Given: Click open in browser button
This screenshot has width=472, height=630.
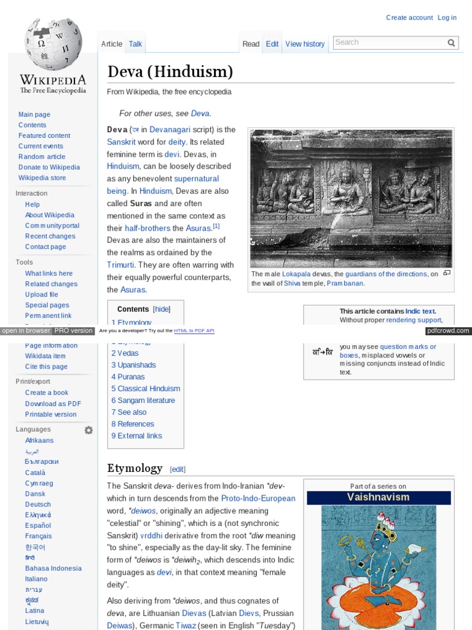Looking at the screenshot, I should pyautogui.click(x=26, y=330).
